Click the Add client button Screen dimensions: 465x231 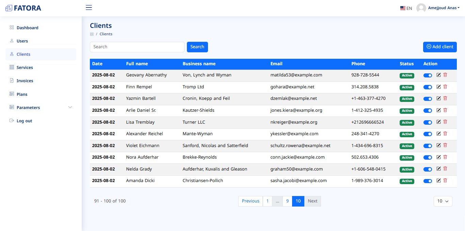(x=439, y=47)
